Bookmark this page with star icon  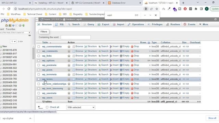coord(157,9)
